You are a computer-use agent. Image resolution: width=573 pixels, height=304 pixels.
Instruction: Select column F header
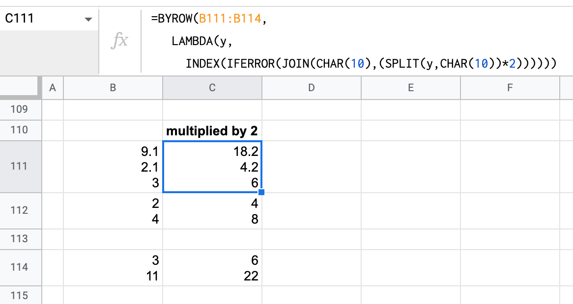pos(510,88)
